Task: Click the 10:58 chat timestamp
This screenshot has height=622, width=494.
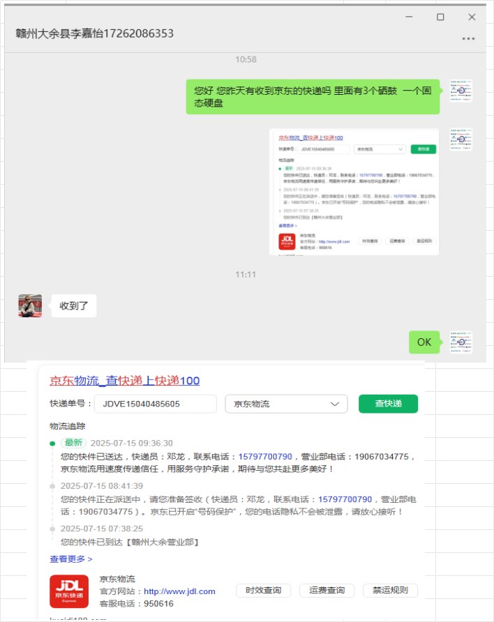Action: (246, 59)
